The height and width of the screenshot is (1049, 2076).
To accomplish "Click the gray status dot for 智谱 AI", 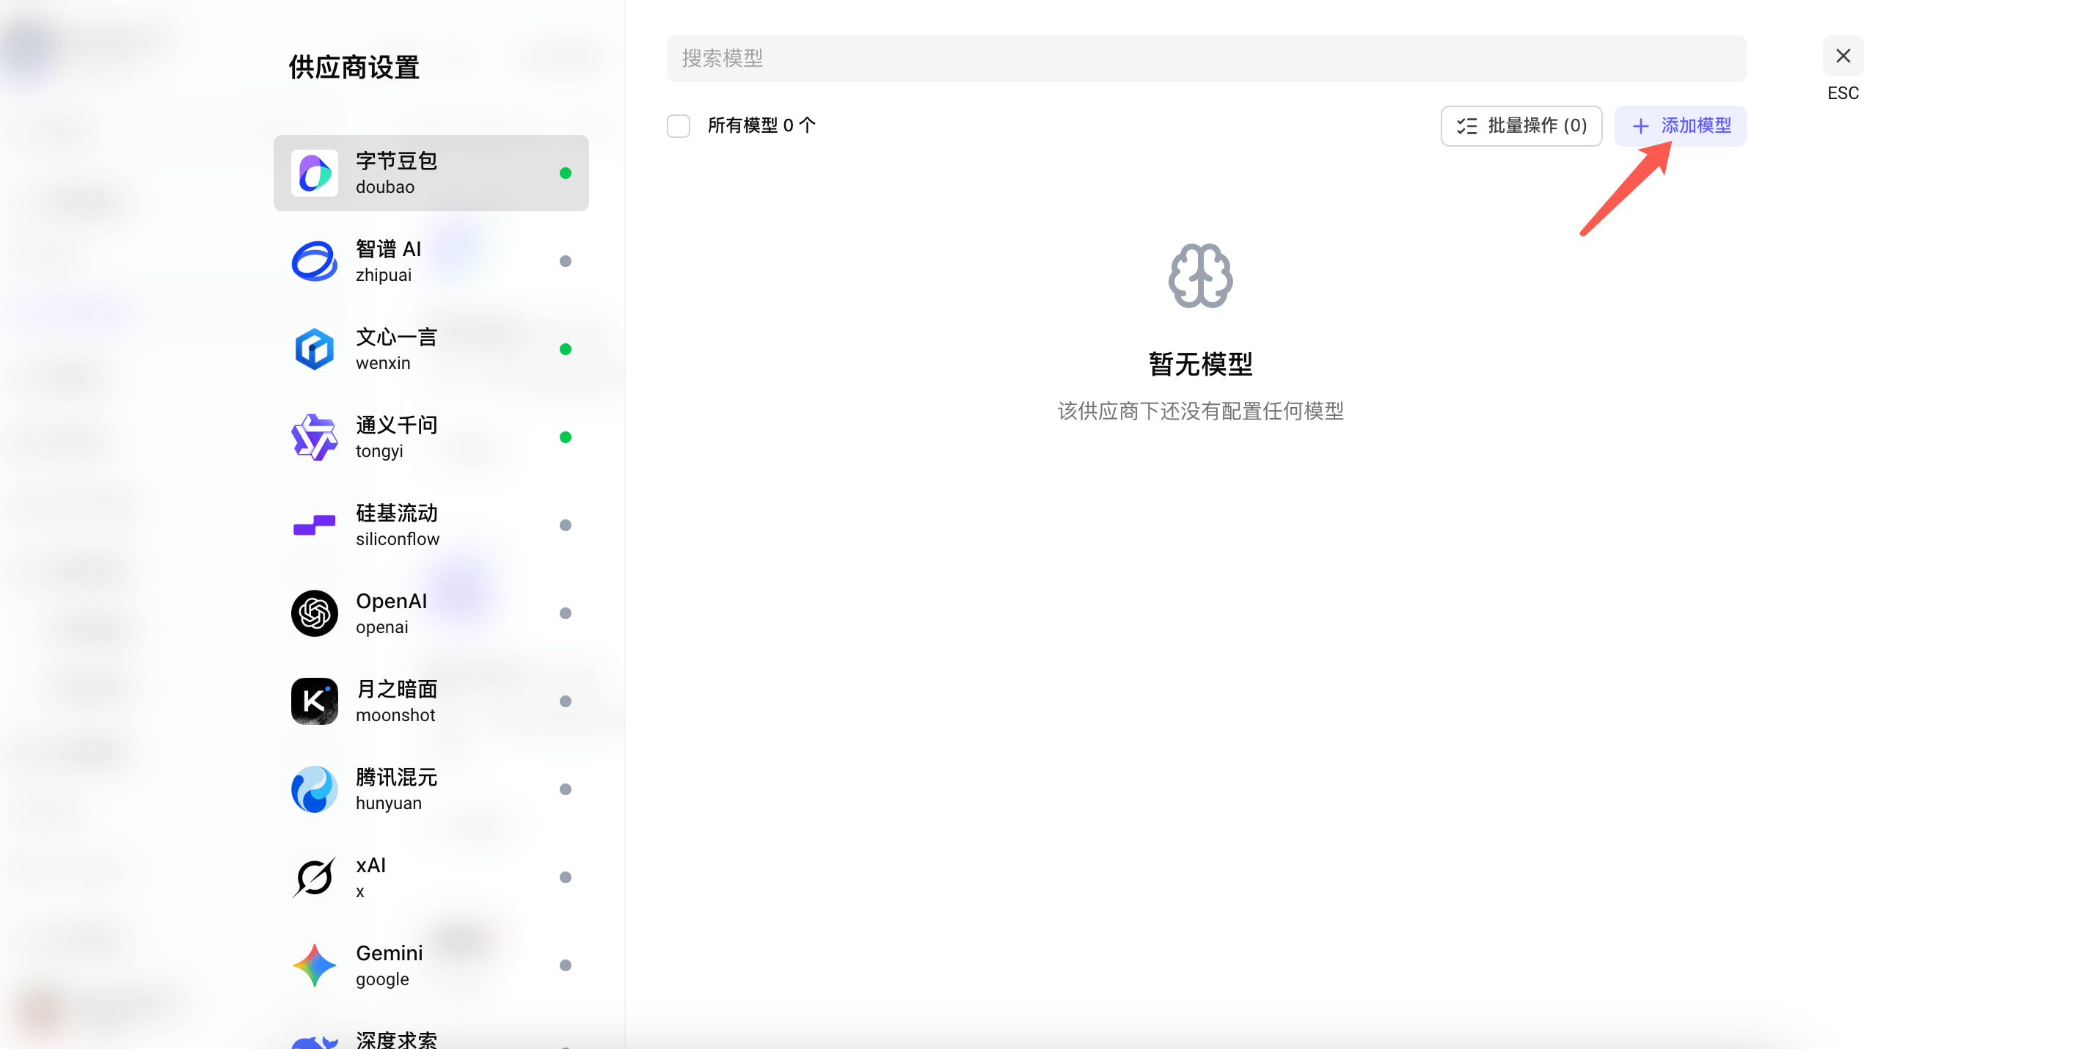I will [x=566, y=261].
